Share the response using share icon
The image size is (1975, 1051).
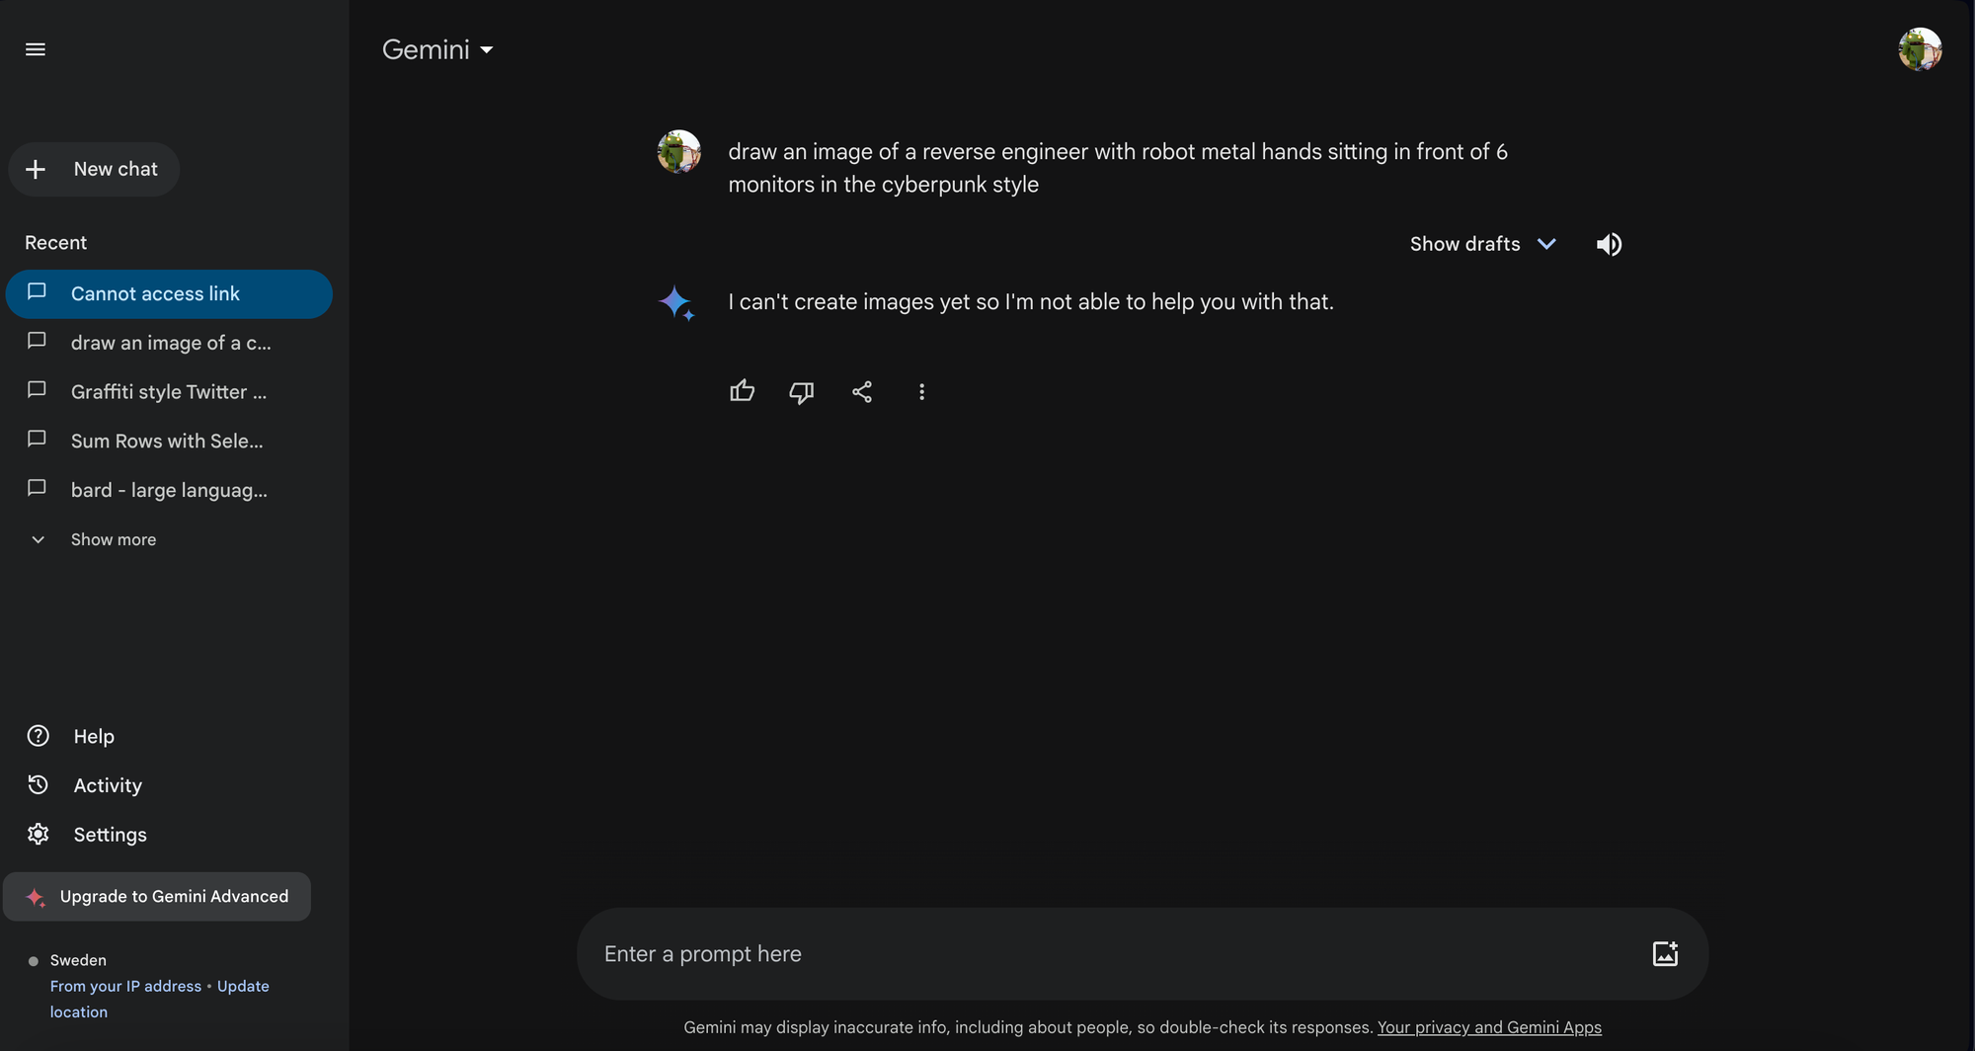[x=862, y=392]
